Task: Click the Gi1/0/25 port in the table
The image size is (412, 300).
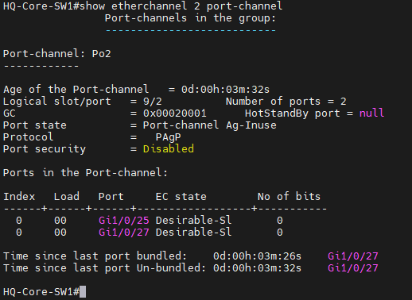Action: click(124, 221)
